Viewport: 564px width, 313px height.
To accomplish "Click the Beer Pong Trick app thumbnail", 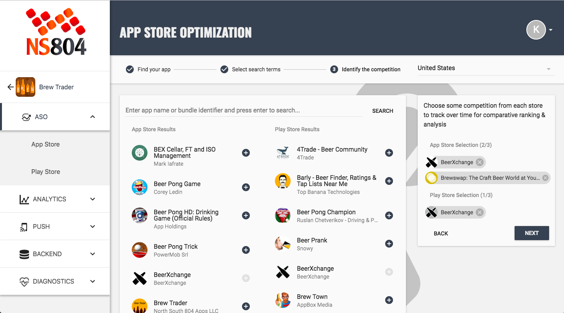I will (x=140, y=250).
